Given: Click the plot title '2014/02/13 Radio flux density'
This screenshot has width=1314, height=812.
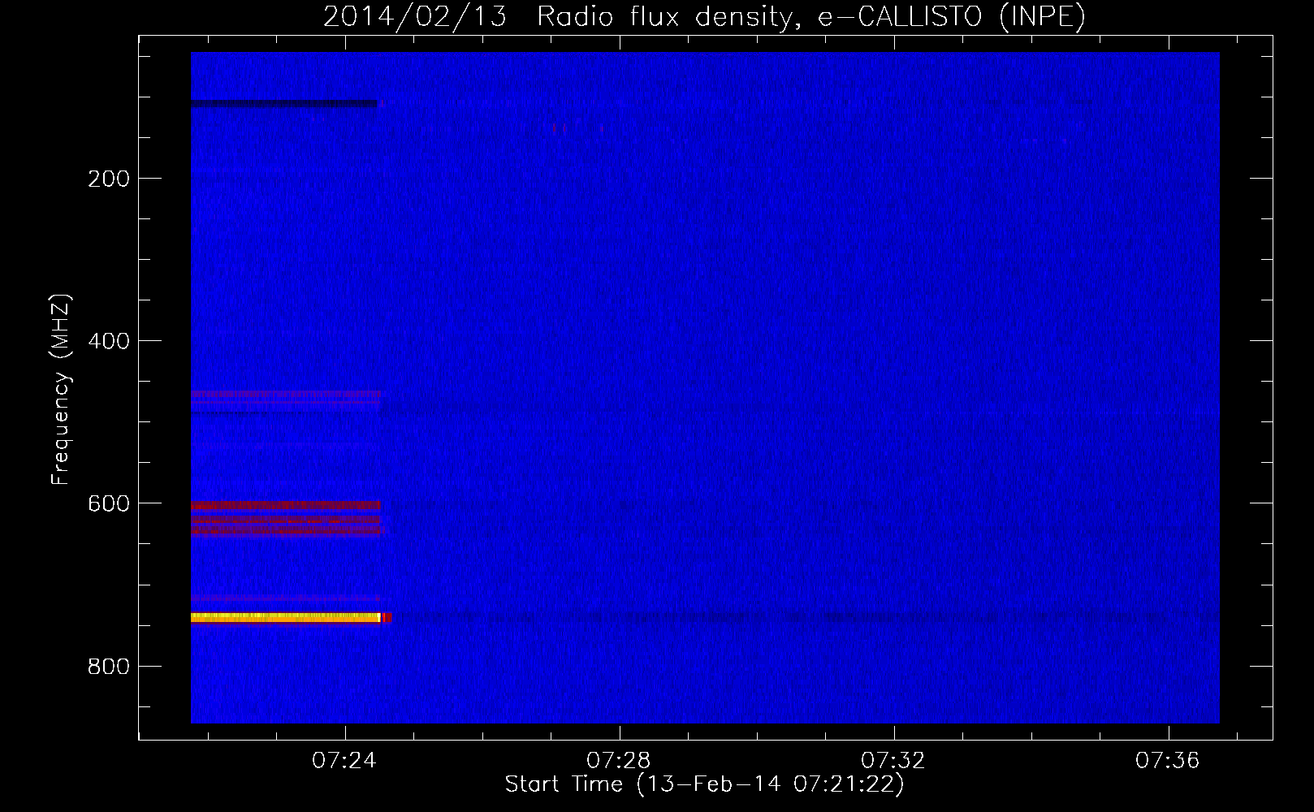Looking at the screenshot, I should tap(704, 16).
